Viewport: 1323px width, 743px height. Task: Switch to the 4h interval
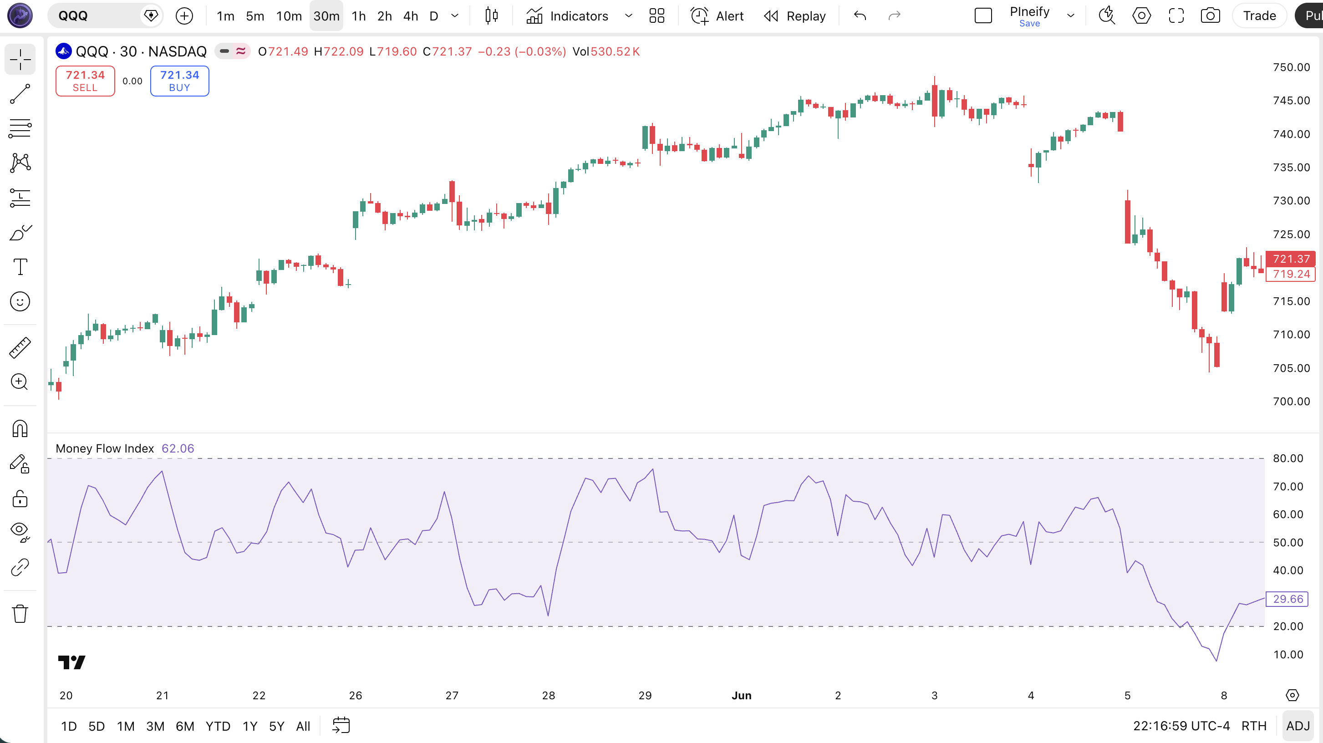(x=410, y=16)
